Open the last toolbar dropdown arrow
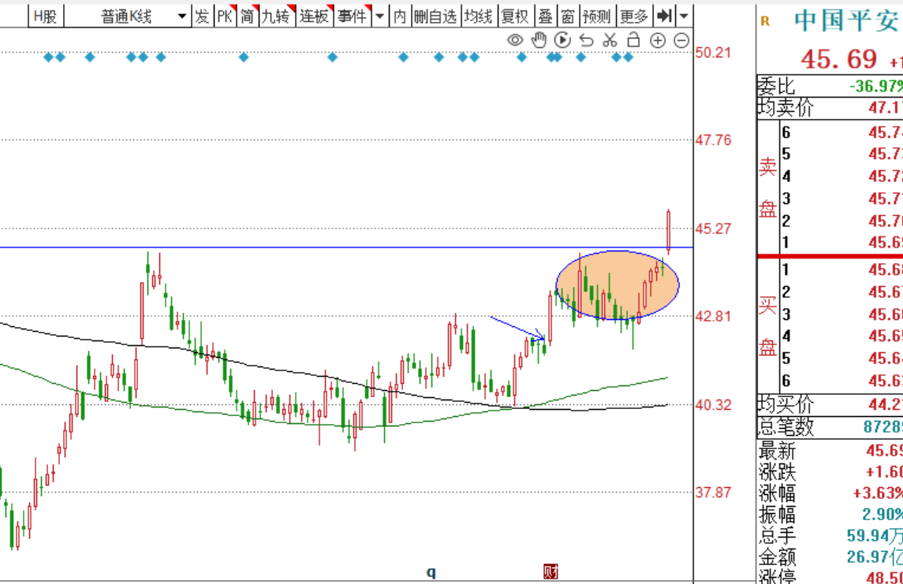 684,16
